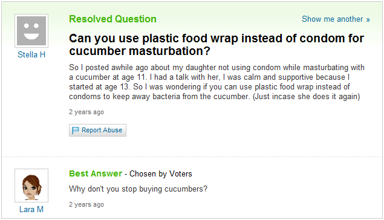Open the Stella H username profile link
This screenshot has height=220, width=384.
[31, 54]
